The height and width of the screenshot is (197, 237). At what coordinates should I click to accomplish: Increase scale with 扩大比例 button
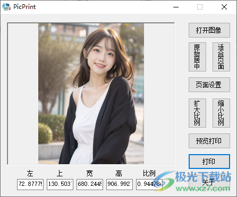(197, 113)
